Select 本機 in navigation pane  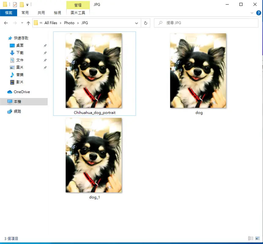pos(24,102)
